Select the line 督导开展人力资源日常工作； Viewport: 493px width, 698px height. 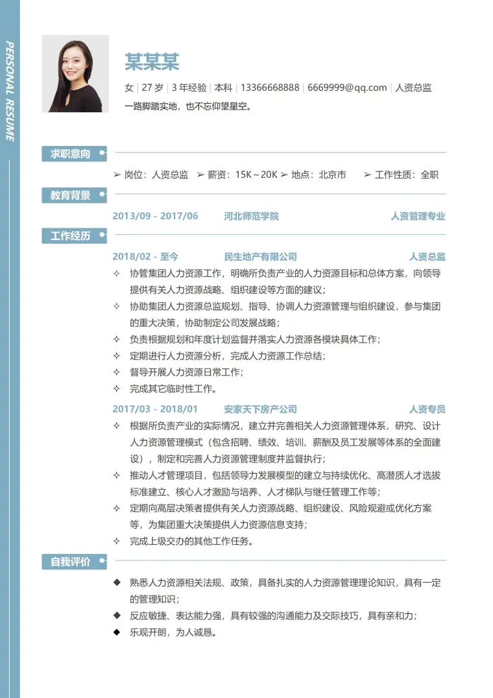click(x=186, y=372)
